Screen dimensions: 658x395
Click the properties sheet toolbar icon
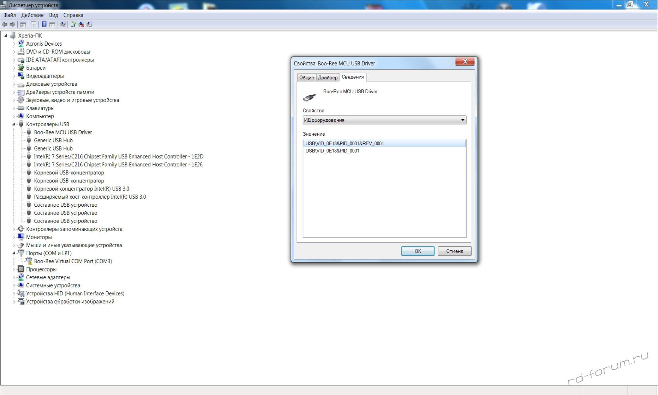pyautogui.click(x=33, y=24)
